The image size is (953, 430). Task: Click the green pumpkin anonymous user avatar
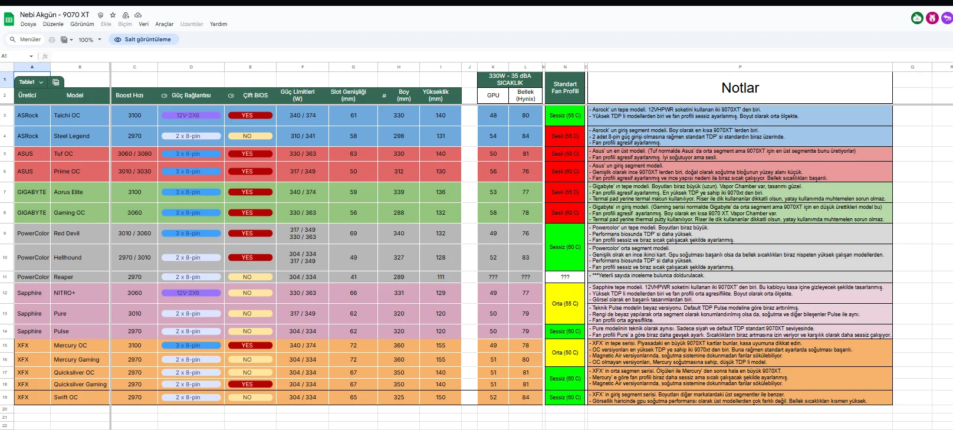click(x=917, y=18)
